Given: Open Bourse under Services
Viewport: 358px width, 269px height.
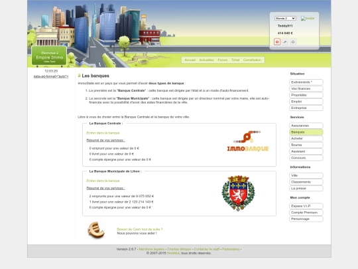Looking at the screenshot, I should pyautogui.click(x=306, y=145).
